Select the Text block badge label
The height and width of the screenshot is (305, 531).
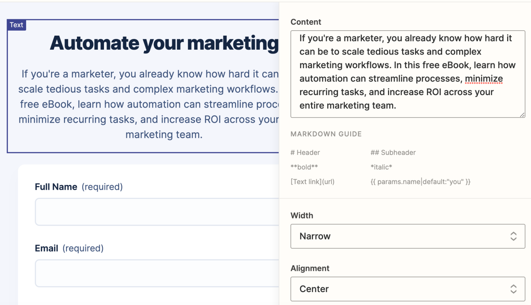16,25
